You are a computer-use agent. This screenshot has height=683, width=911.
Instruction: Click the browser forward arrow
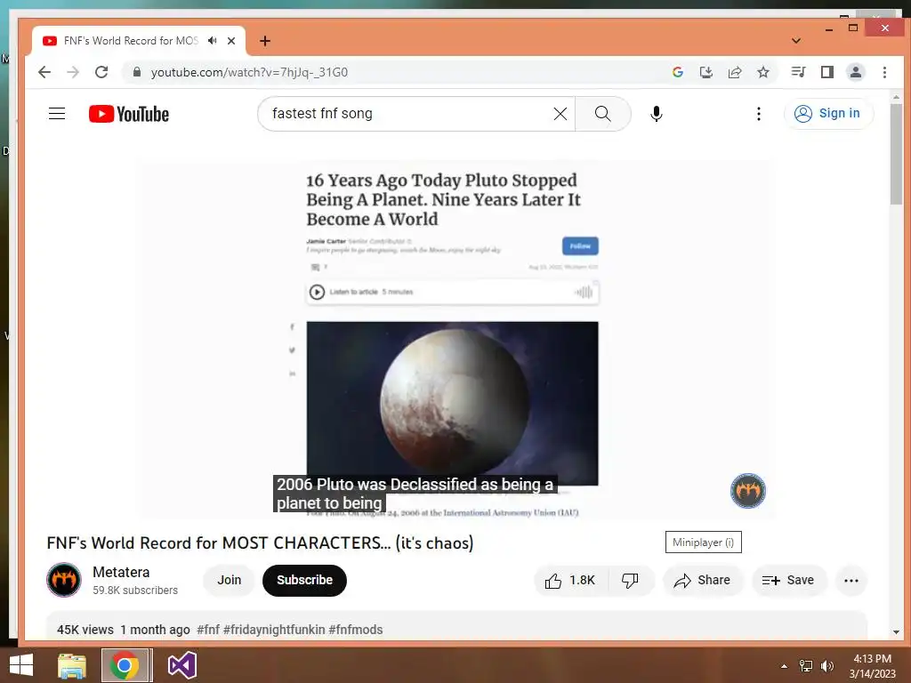click(73, 72)
